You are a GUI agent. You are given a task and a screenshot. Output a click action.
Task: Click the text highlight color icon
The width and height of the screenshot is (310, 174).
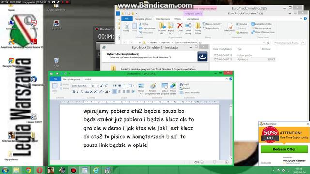101,92
